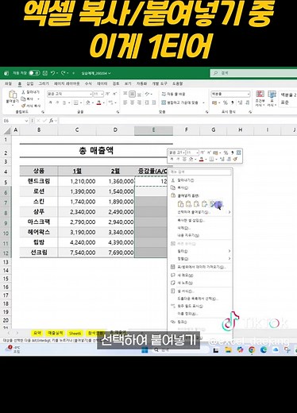297x413 pixels.
Task: Toggle the AutoSave switch in title bar
Action: tap(34, 73)
